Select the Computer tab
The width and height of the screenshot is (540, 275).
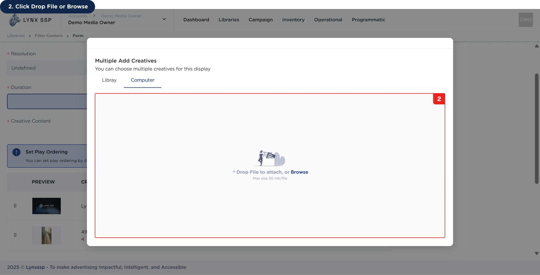click(142, 80)
